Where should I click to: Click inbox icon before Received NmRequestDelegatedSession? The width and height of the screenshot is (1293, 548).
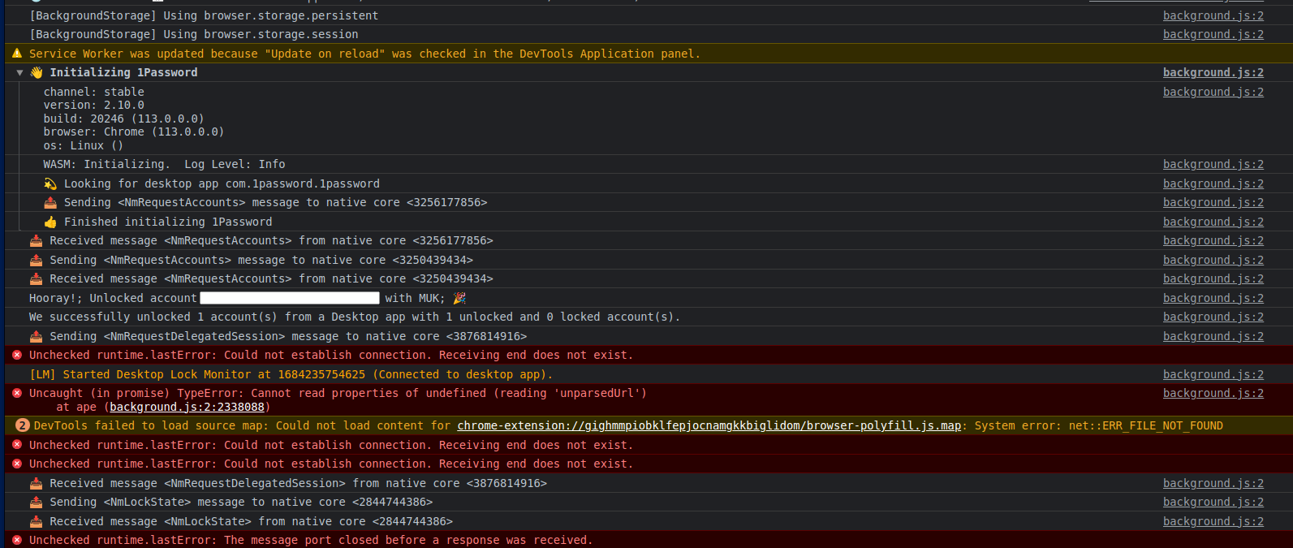tap(36, 483)
